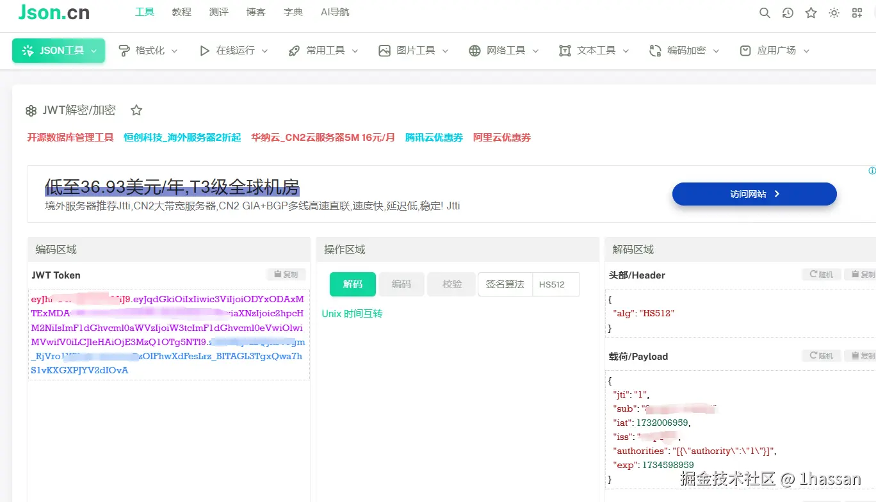876x502 pixels.
Task: Select the 工具 top navigation item
Action: pos(145,12)
